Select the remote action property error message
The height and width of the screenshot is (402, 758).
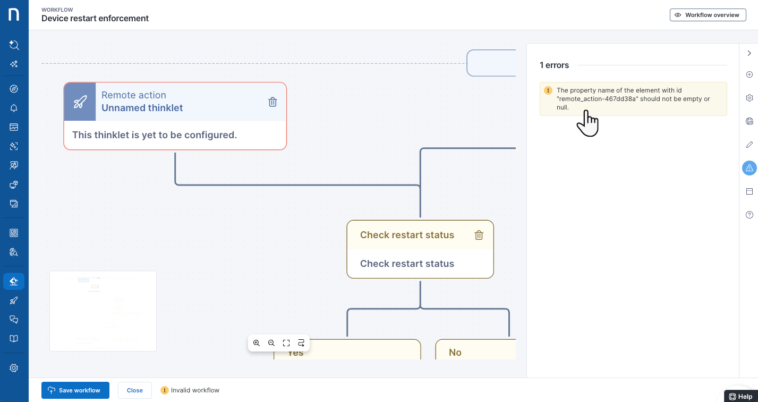pos(633,99)
